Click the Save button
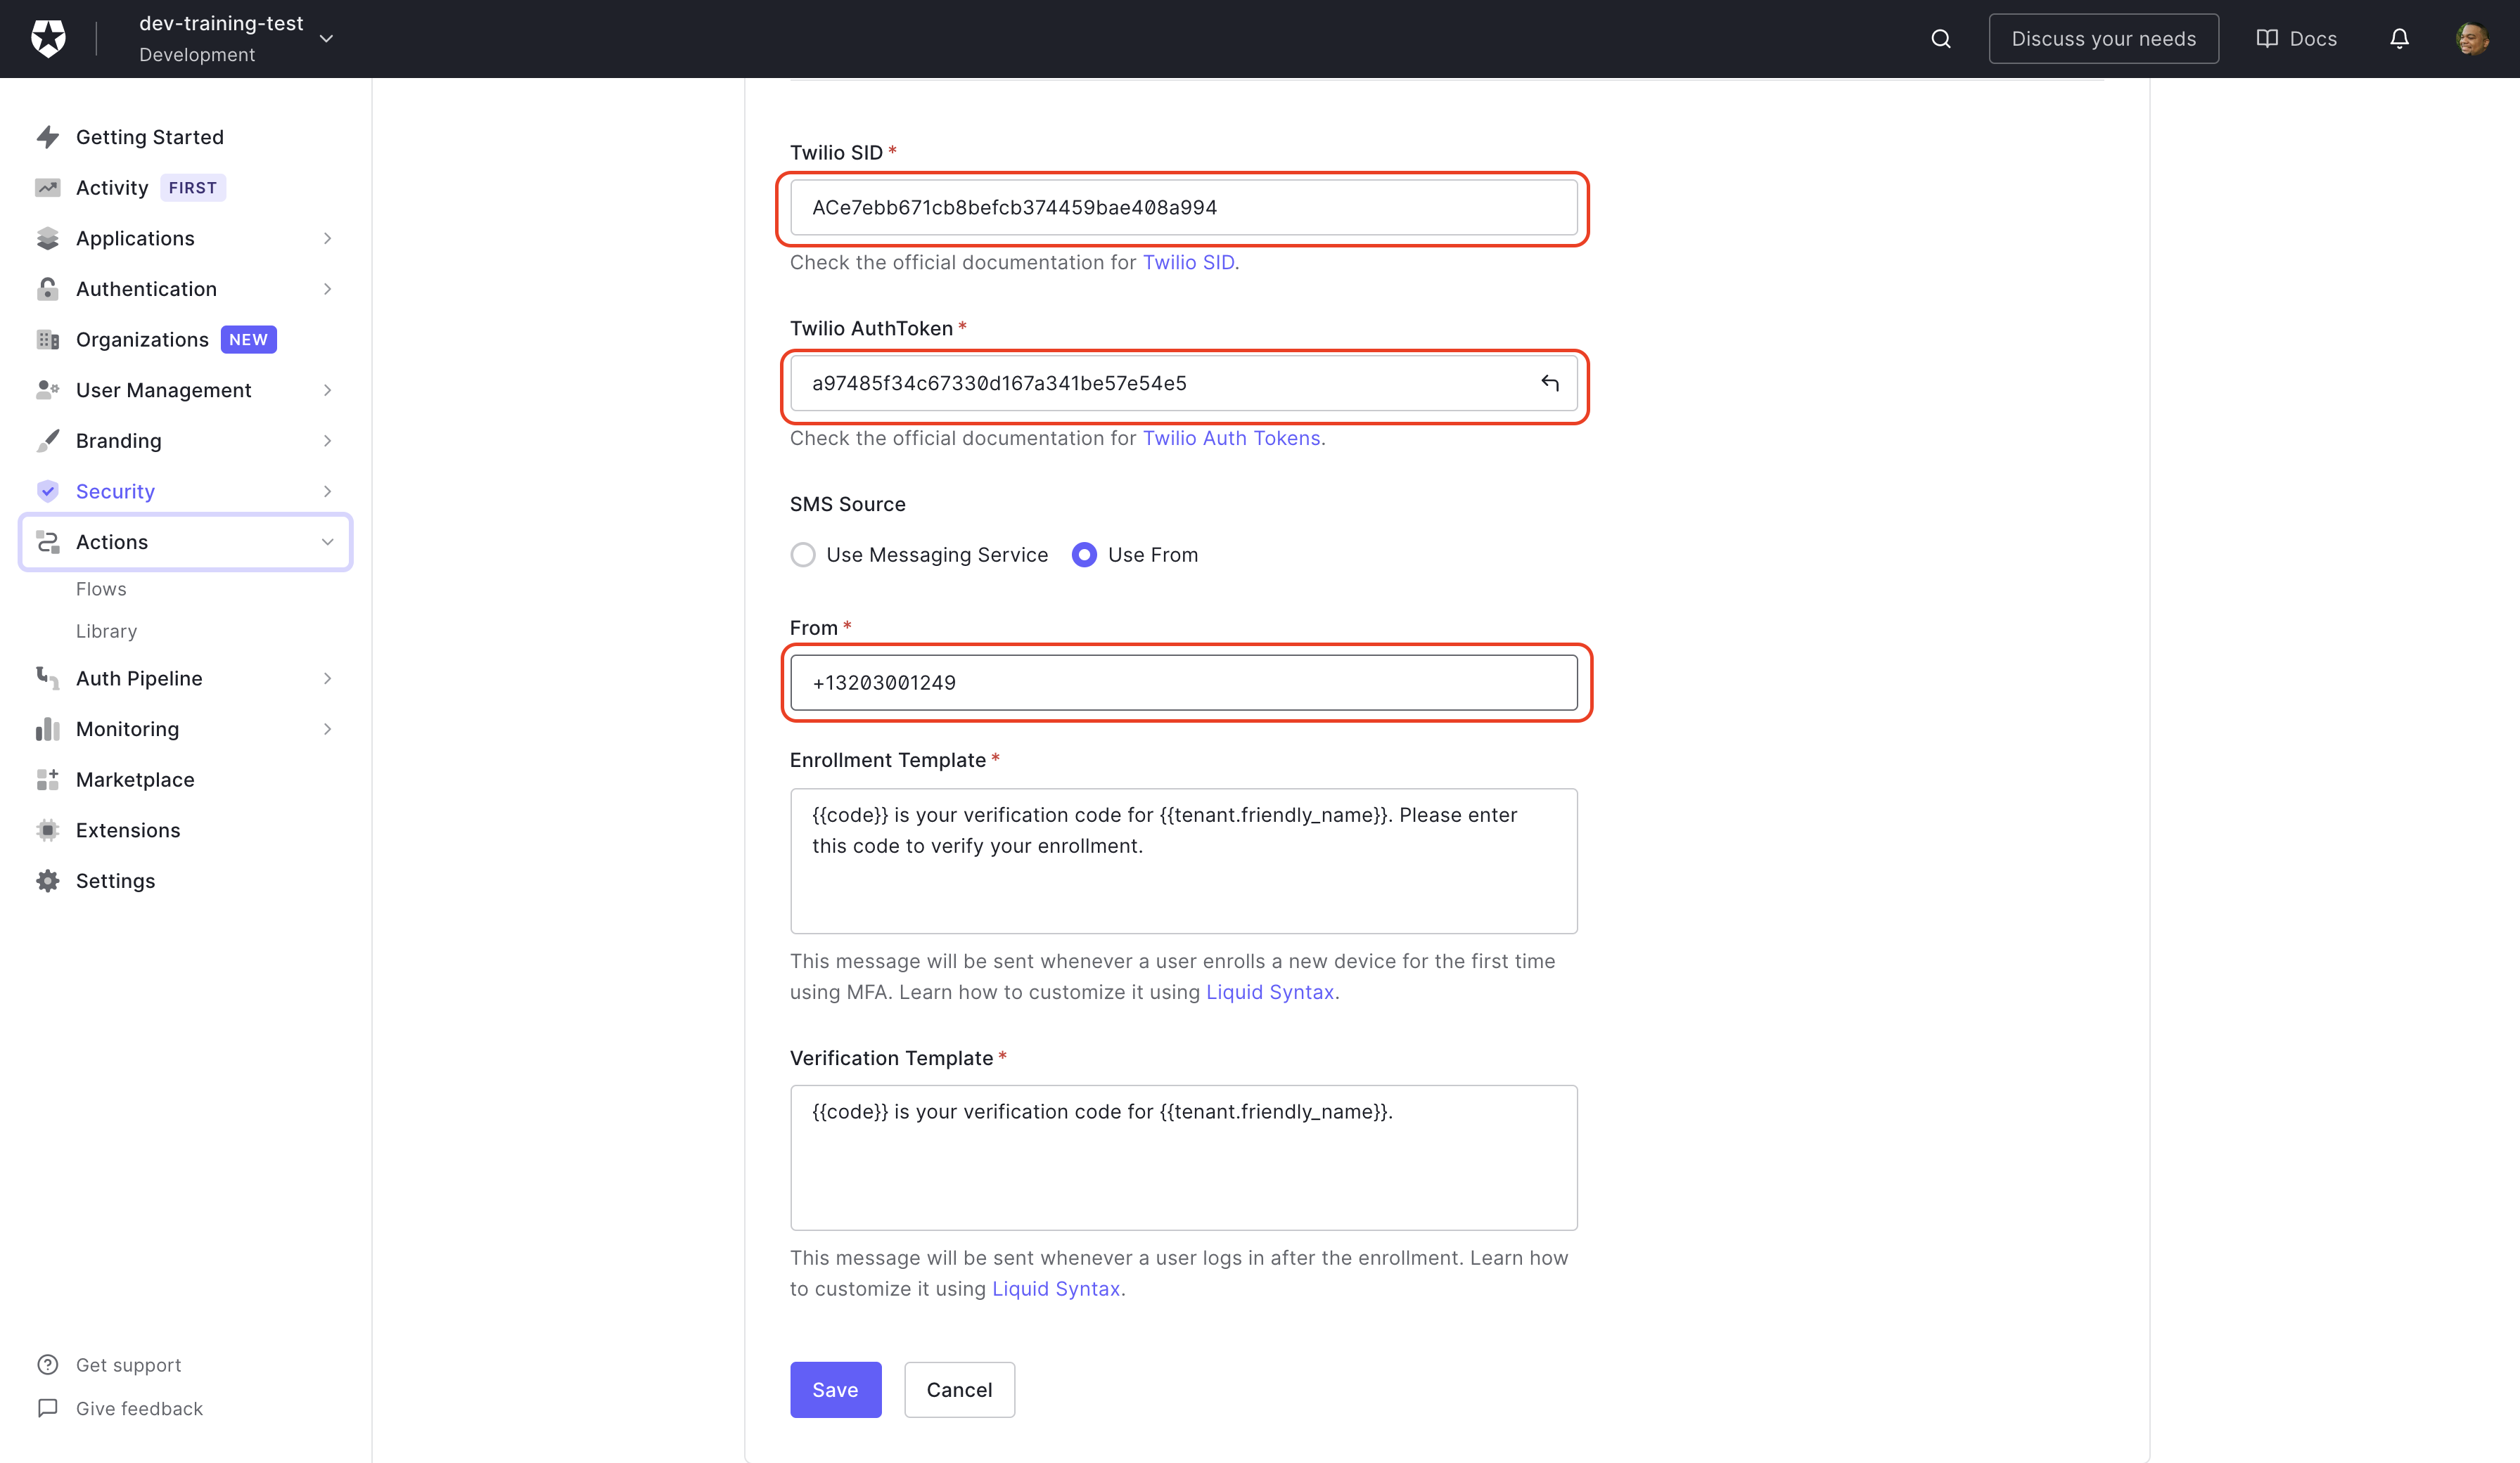2520x1463 pixels. (x=835, y=1389)
